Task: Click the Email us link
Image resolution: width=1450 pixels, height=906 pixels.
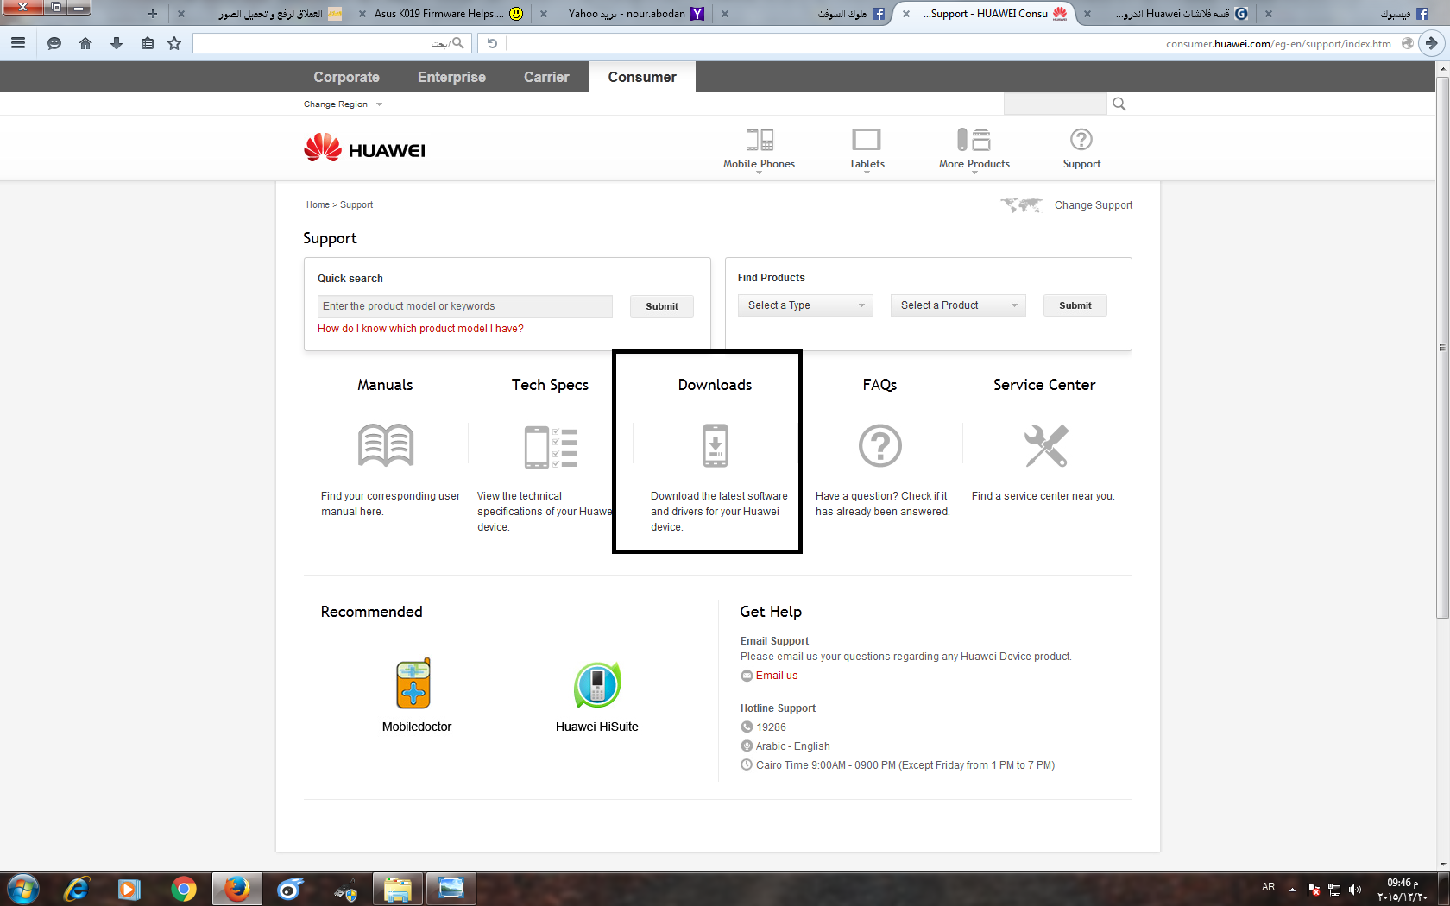Action: coord(777,676)
